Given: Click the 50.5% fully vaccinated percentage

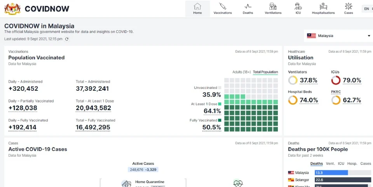Looking at the screenshot, I should click(212, 128).
